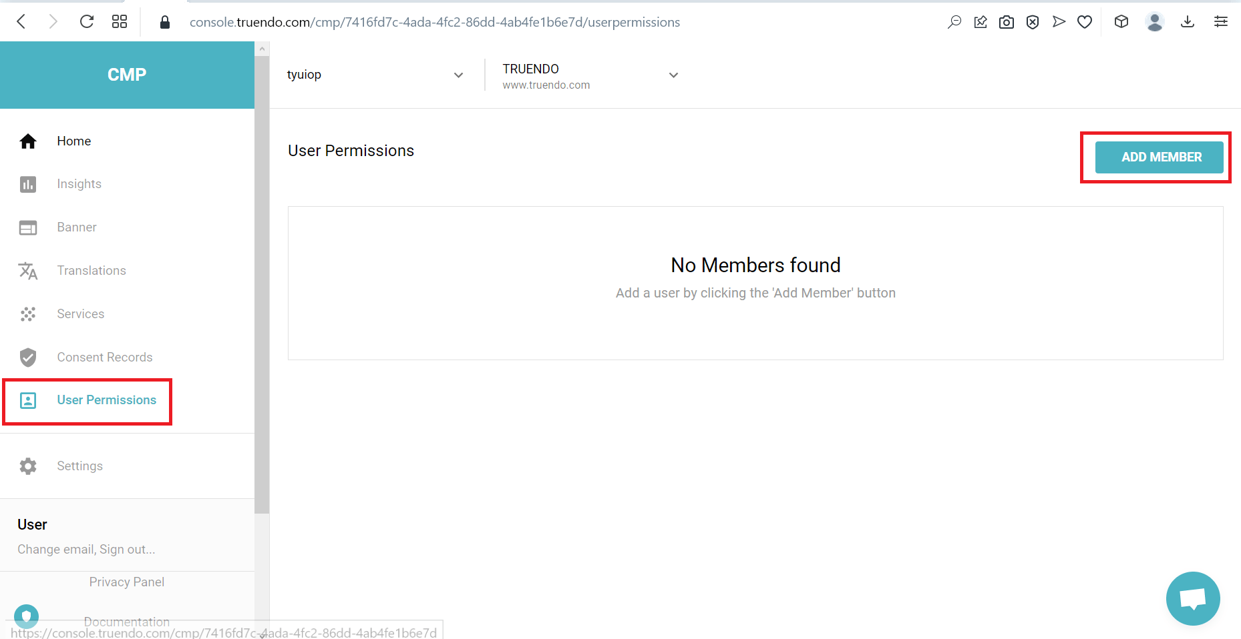1241x639 pixels.
Task: Reload the page with the refresh icon
Action: coord(87,22)
